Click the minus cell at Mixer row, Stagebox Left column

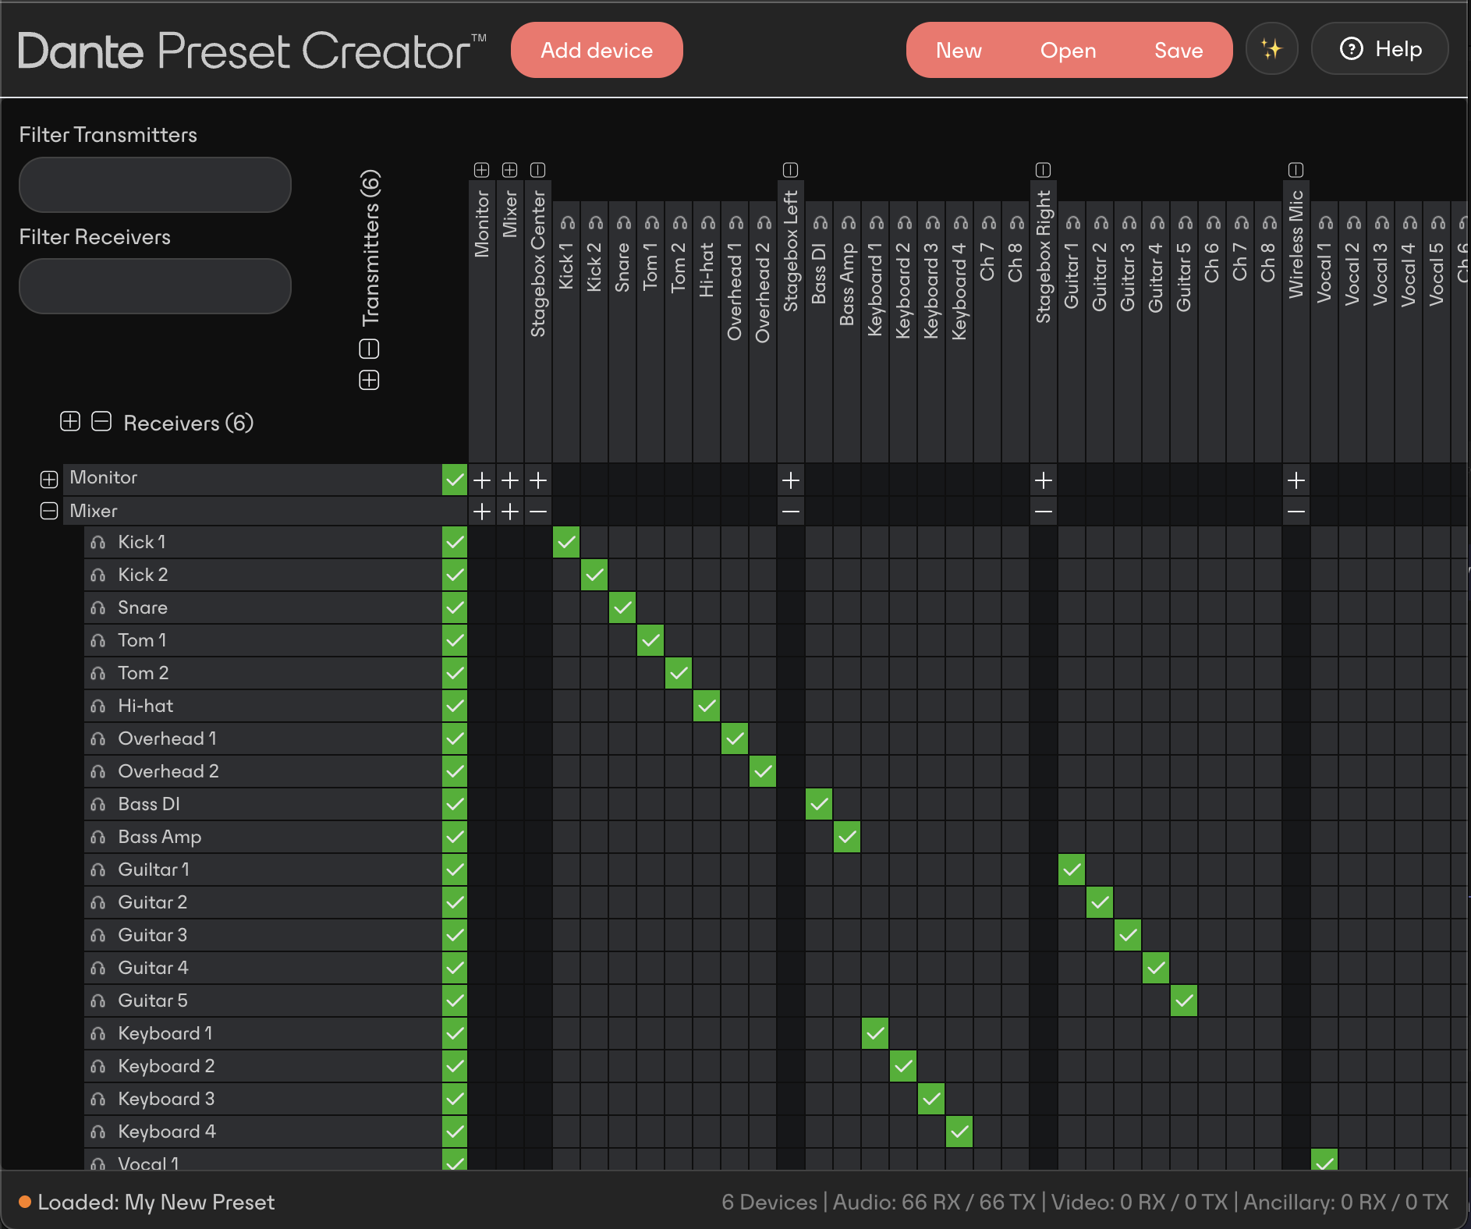(790, 512)
